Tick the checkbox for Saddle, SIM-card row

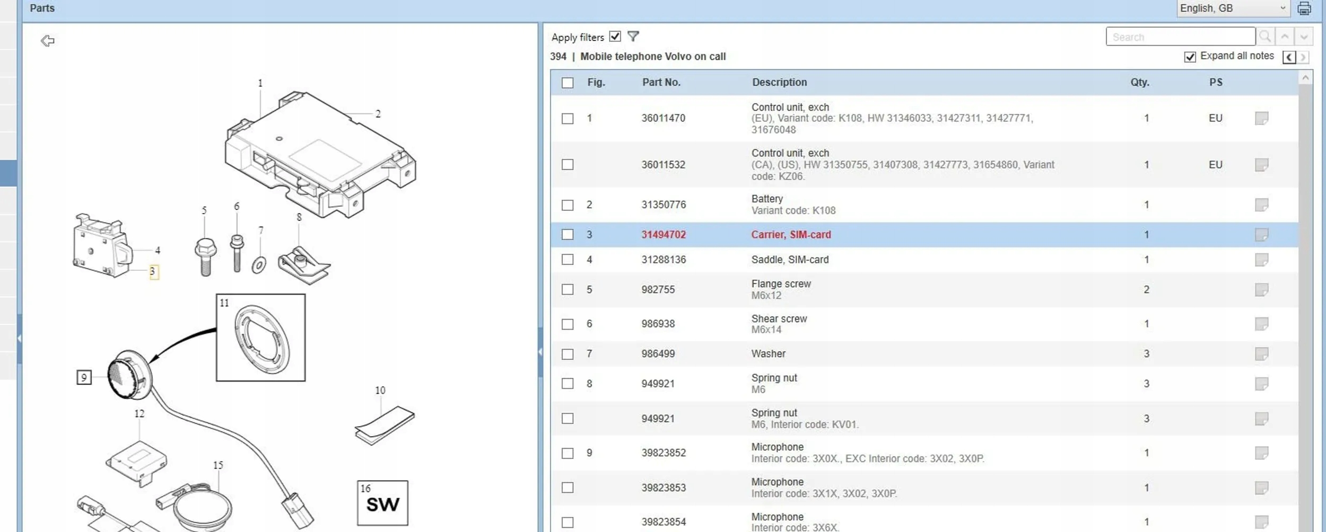point(568,260)
